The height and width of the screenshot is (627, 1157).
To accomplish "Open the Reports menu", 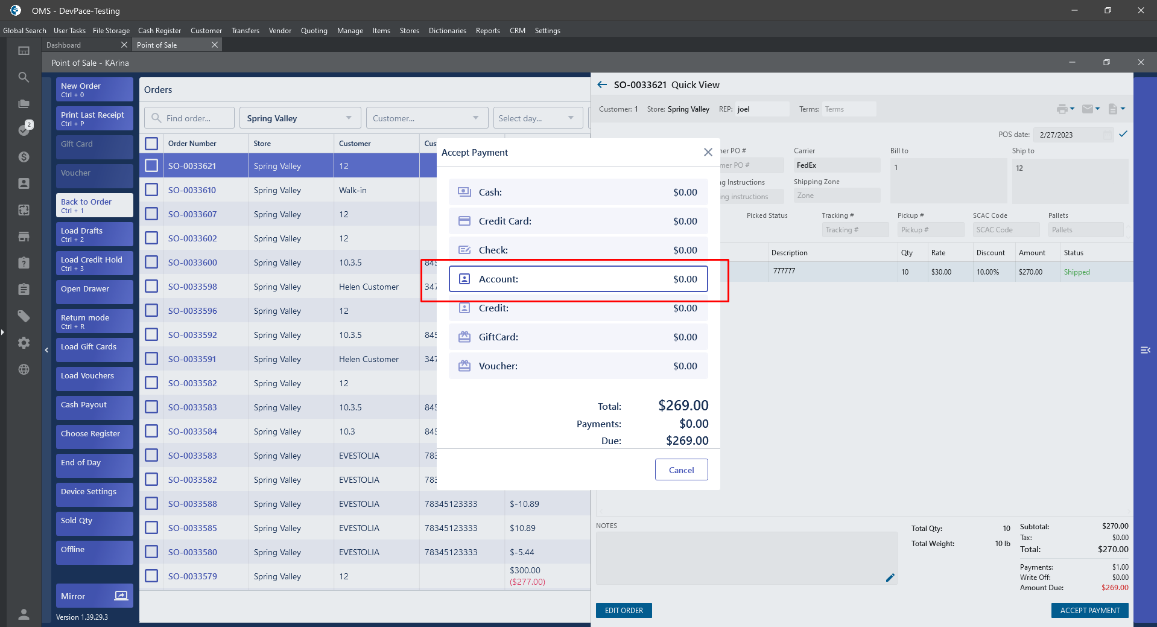I will click(487, 31).
